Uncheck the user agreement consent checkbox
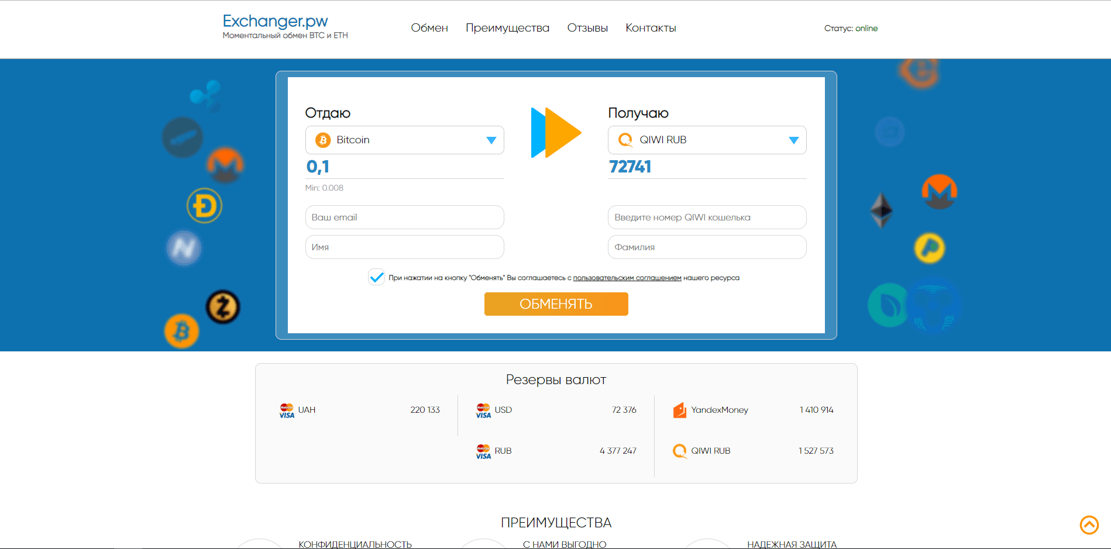The width and height of the screenshot is (1111, 549). tap(376, 277)
